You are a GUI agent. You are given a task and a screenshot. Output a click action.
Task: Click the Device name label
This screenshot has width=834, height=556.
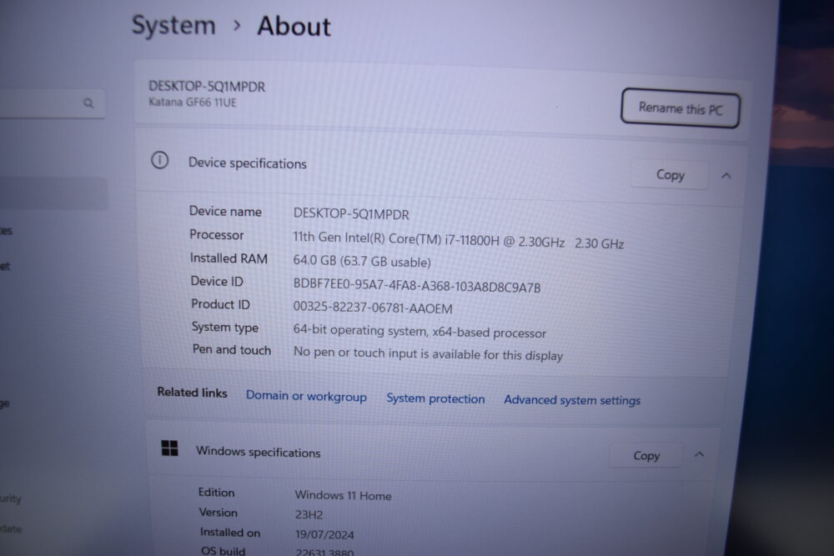coord(225,212)
